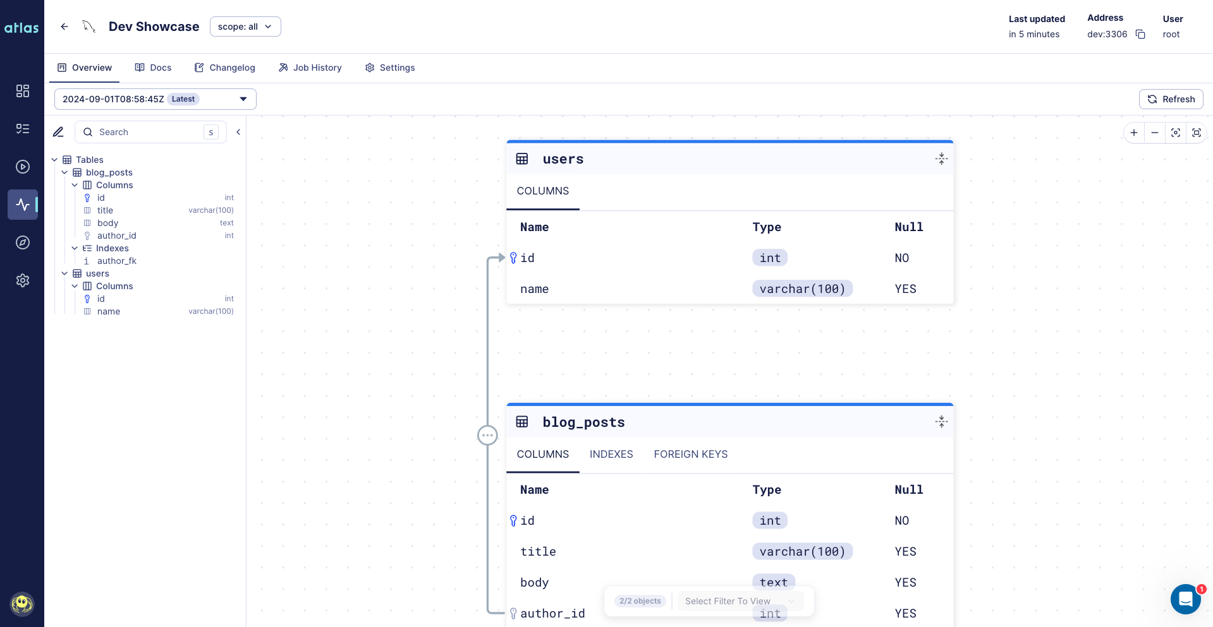Open the sidebar Settings gear icon
Viewport: 1213px width, 627px height.
(x=23, y=280)
